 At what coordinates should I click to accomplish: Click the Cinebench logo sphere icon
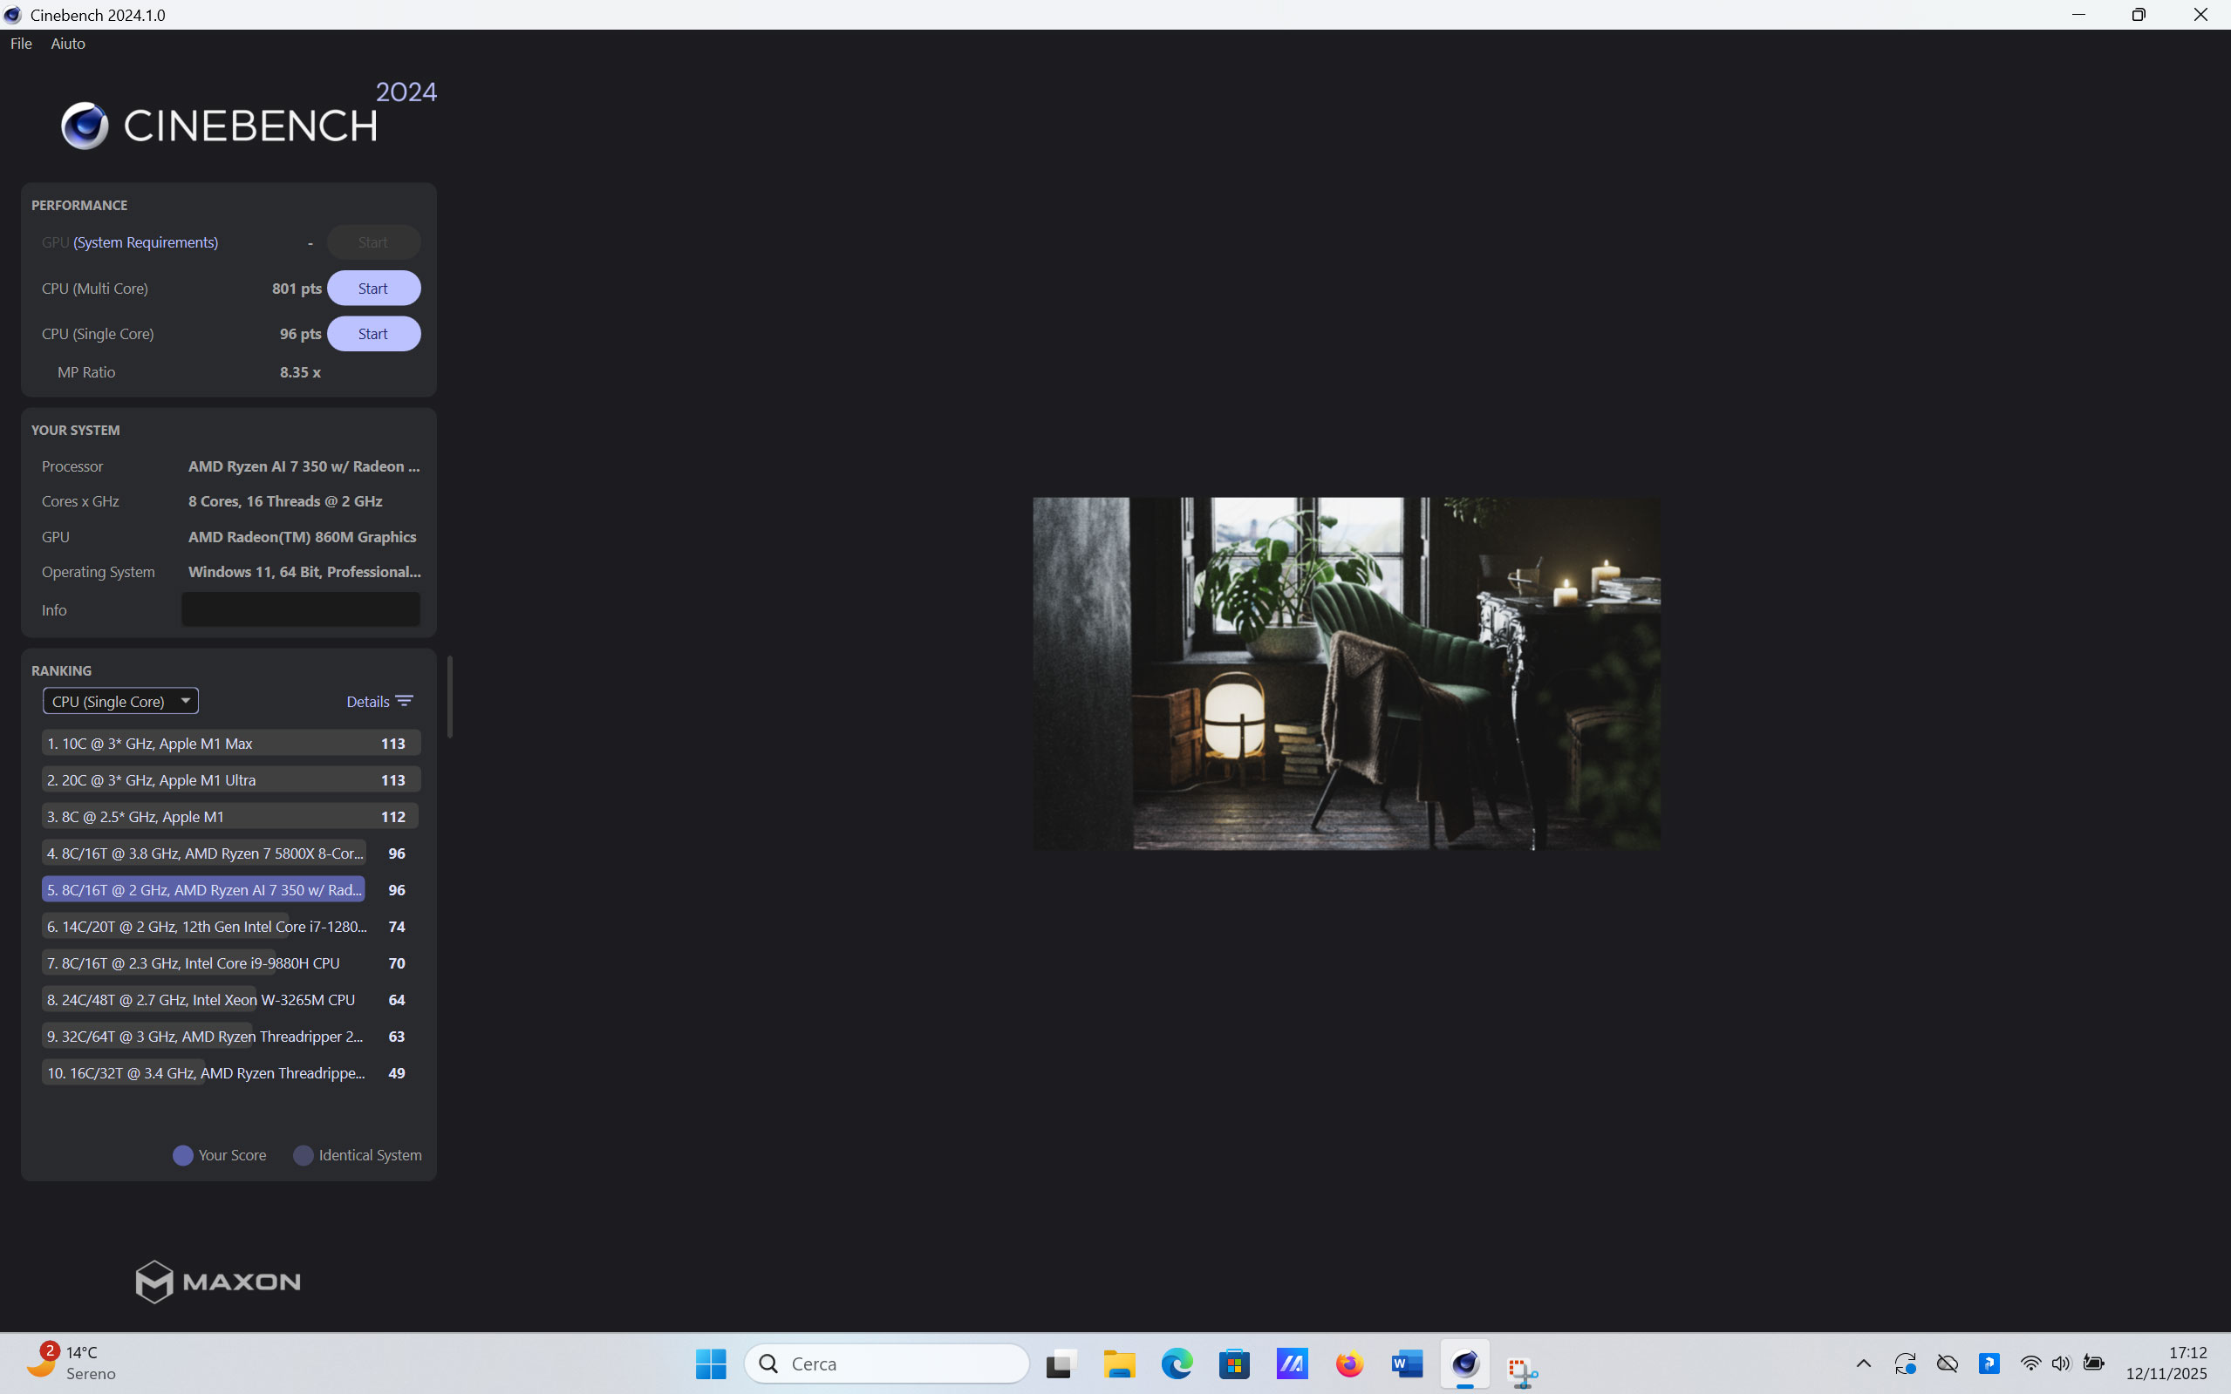pyautogui.click(x=85, y=126)
